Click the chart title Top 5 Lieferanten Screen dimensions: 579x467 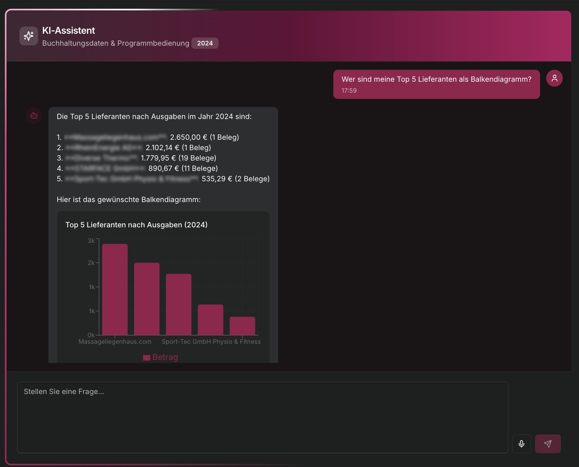[x=136, y=225]
